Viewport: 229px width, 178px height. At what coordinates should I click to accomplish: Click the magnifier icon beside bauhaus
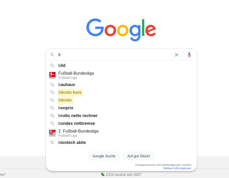tap(52, 85)
